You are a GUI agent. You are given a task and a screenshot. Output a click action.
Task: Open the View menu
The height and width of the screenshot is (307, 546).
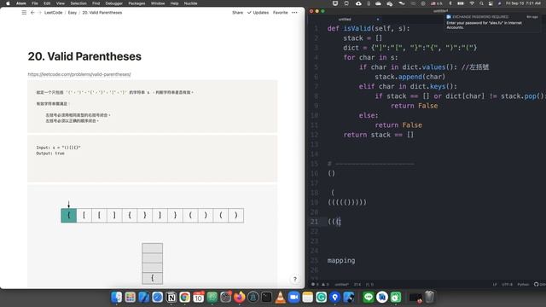pos(61,3)
